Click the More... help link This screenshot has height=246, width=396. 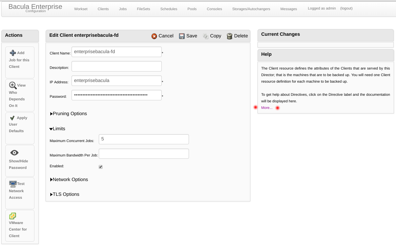click(x=267, y=108)
